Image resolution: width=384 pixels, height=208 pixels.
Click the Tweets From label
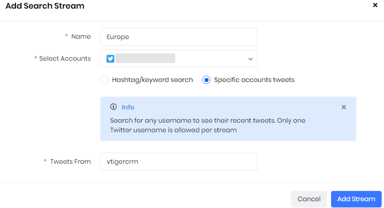[x=70, y=162]
